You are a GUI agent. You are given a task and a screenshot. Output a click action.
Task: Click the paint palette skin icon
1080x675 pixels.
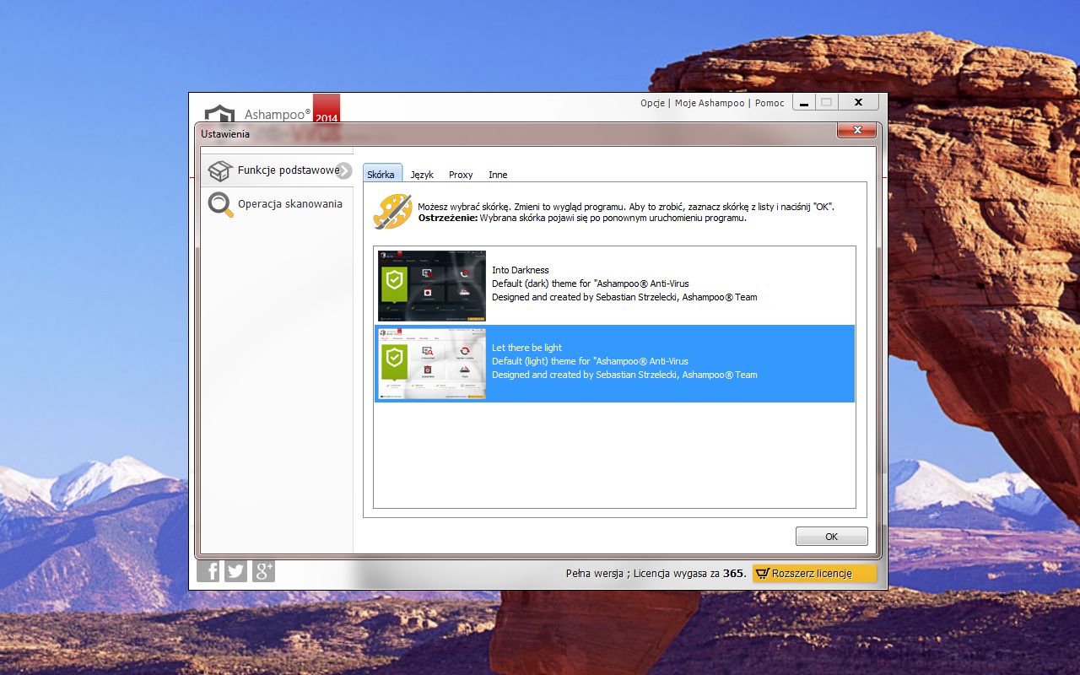[392, 211]
